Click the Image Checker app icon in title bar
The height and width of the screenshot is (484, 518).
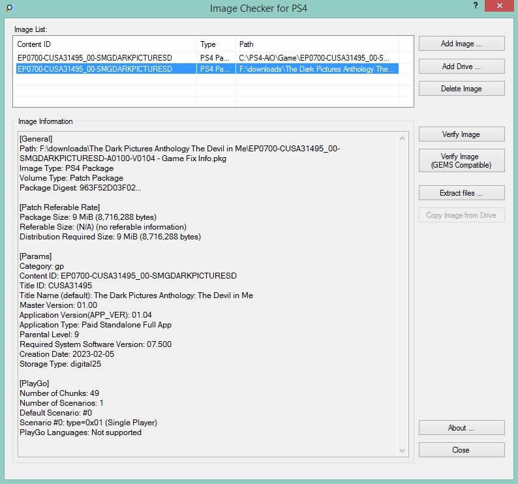(x=8, y=8)
